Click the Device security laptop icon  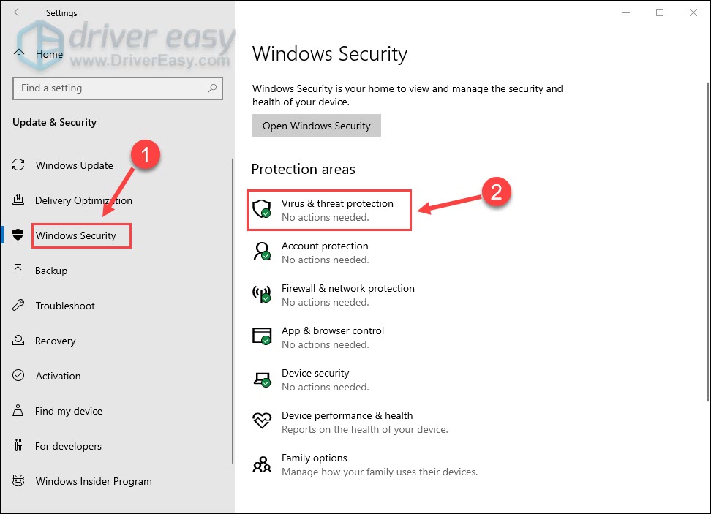click(262, 379)
